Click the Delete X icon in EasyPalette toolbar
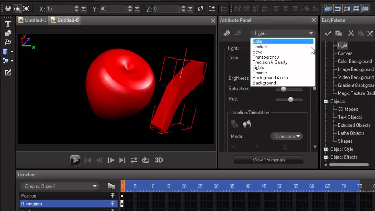 [370, 33]
